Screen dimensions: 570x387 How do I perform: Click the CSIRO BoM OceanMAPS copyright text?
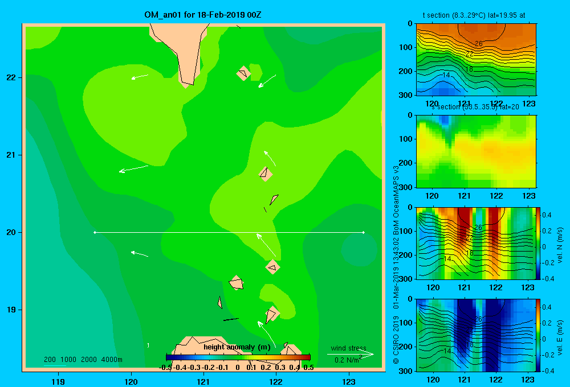pos(396,265)
